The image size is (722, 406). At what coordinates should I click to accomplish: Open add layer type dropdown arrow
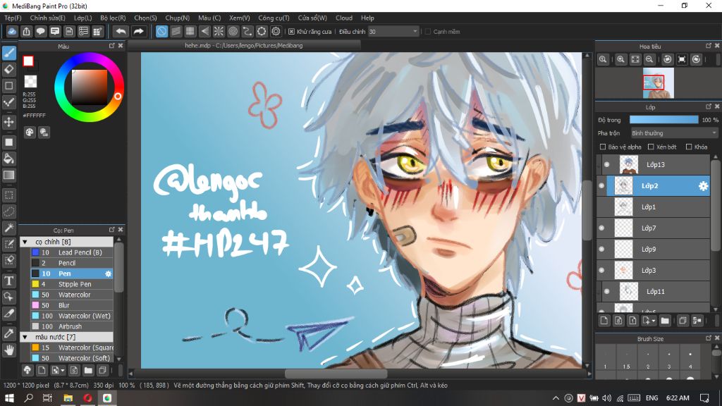click(653, 321)
